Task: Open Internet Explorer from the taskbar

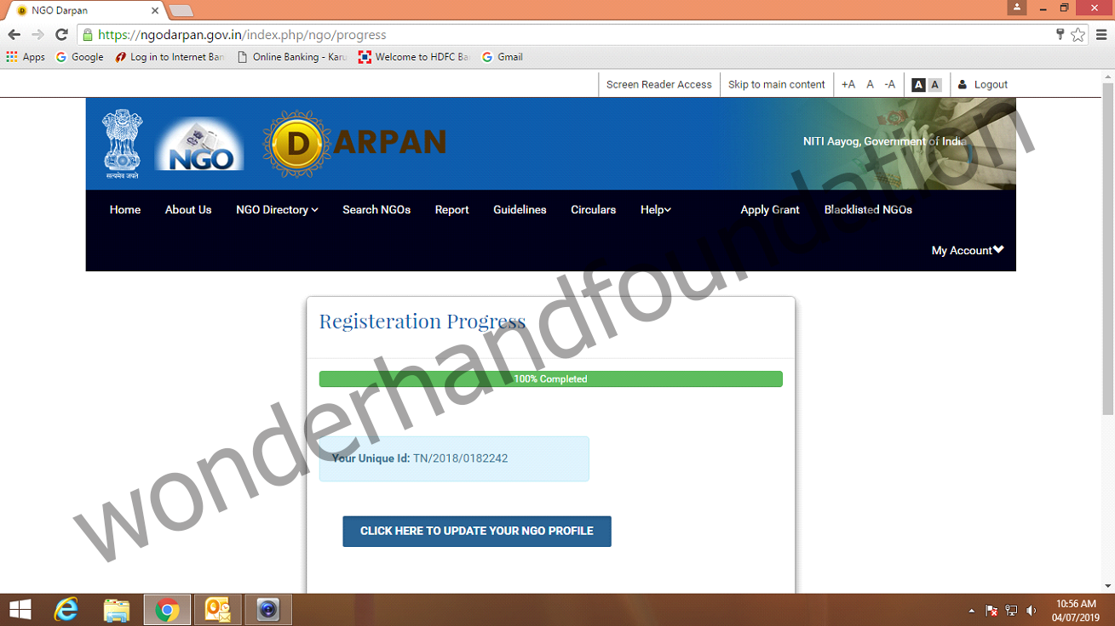Action: pos(66,610)
